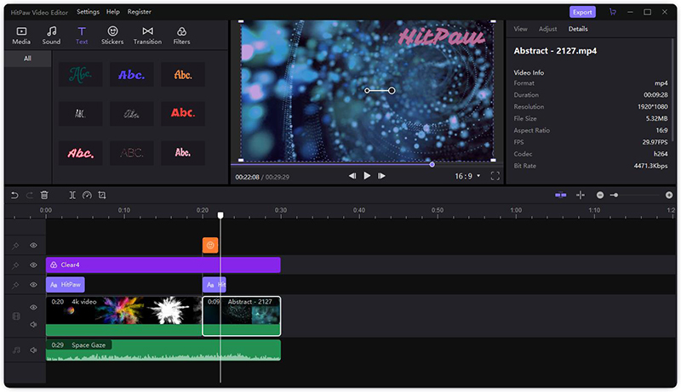
Task: Select the 4k video clip
Action: (x=123, y=316)
